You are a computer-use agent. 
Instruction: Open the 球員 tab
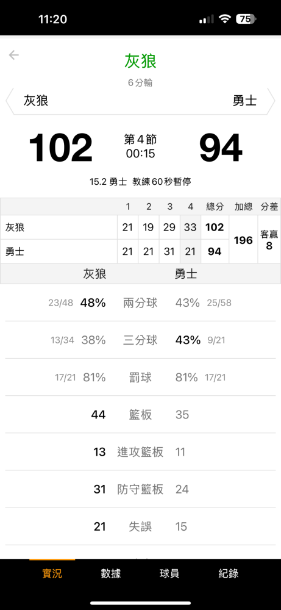169,573
